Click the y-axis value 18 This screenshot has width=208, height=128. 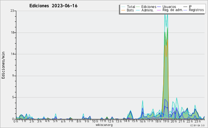12,33
